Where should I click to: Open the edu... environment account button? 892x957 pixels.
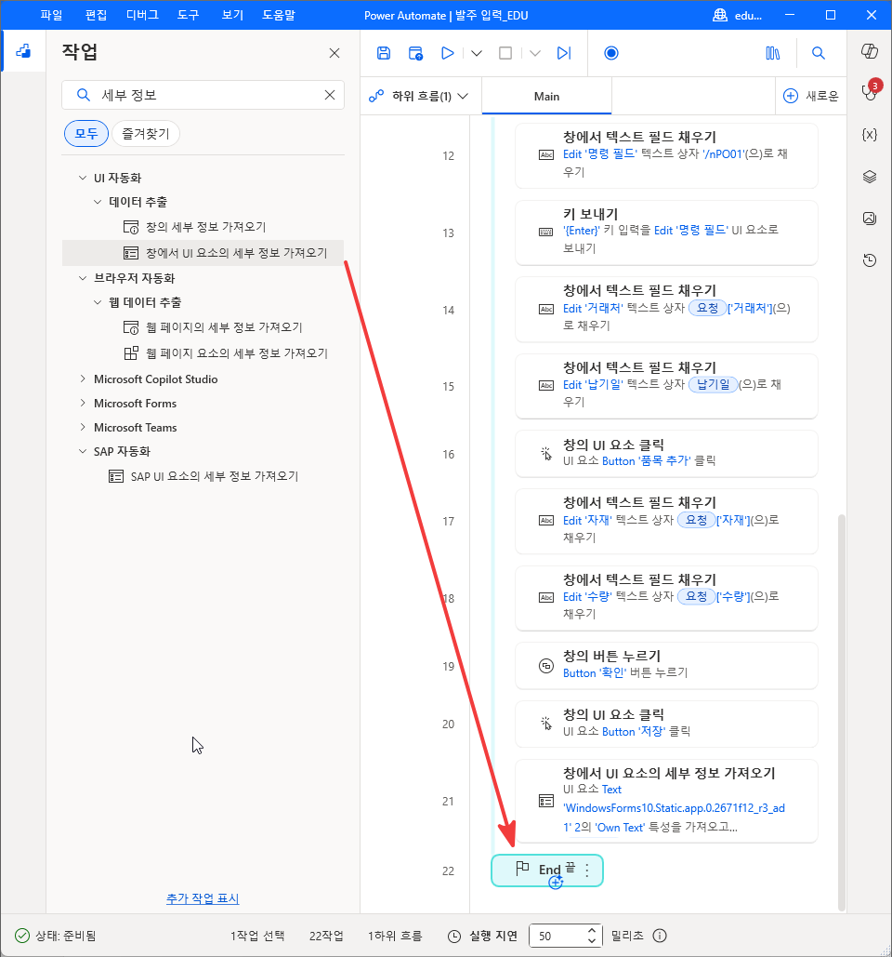click(x=737, y=15)
